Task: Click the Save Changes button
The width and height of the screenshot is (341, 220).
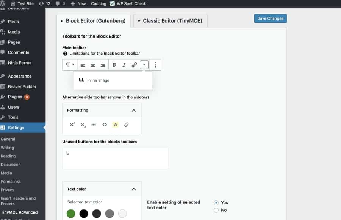Action: coord(270,18)
